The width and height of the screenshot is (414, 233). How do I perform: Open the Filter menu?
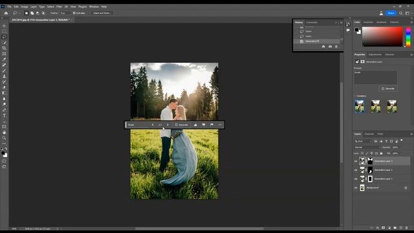(x=59, y=6)
